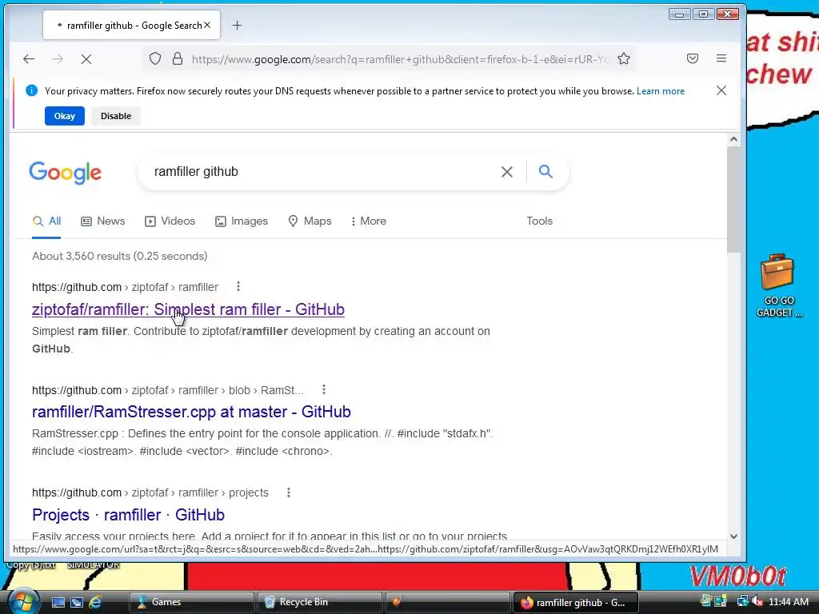Click the padlock site security icon

(x=178, y=58)
